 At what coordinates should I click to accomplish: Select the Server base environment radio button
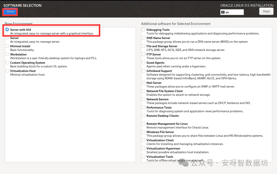pyautogui.click(x=7, y=38)
